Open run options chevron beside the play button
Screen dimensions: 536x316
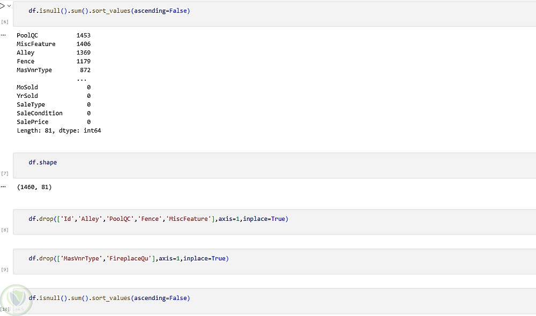point(8,6)
